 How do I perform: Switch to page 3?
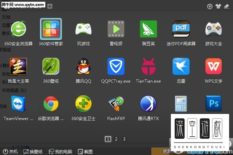click(124, 139)
